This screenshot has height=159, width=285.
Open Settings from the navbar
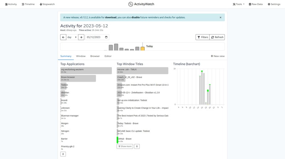click(274, 4)
